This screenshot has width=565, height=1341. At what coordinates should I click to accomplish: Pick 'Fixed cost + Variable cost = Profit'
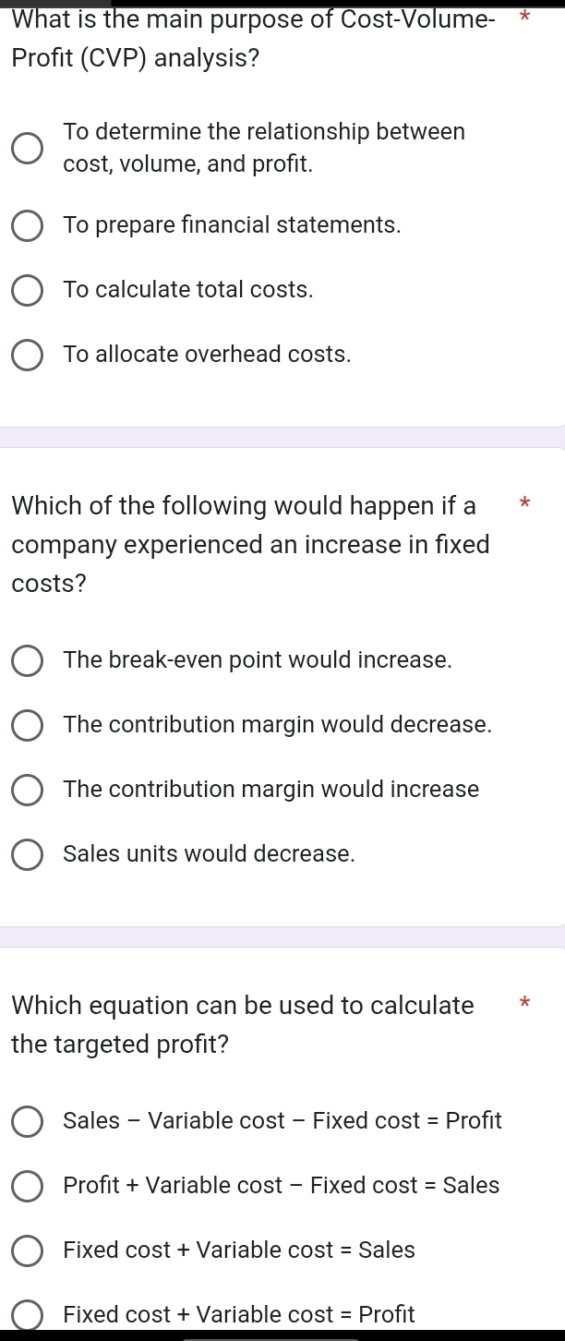tap(27, 1314)
